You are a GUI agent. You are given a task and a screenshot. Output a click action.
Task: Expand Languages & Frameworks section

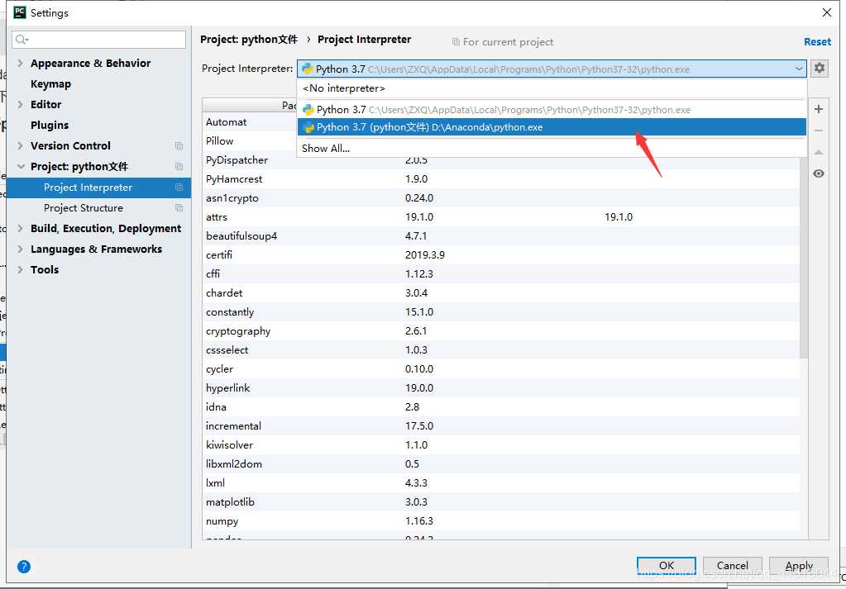[x=20, y=249]
